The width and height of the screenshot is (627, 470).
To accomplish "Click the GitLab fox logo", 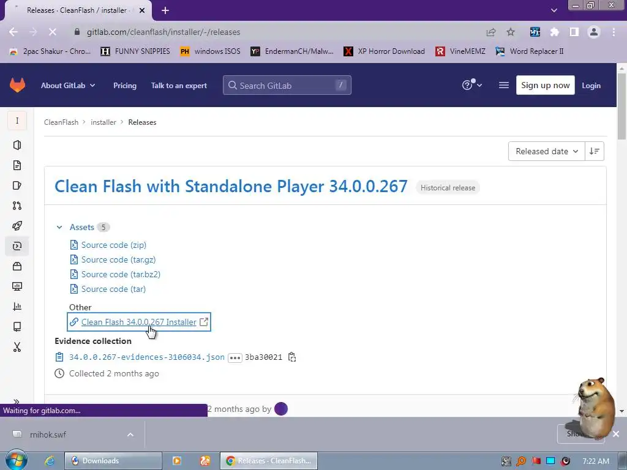I will pyautogui.click(x=17, y=85).
